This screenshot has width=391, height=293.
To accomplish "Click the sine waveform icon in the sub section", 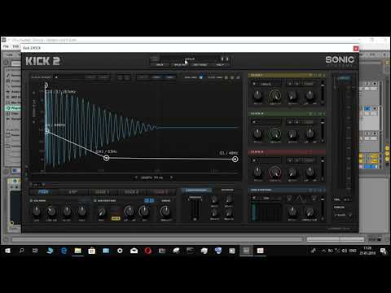I will pyautogui.click(x=301, y=199).
